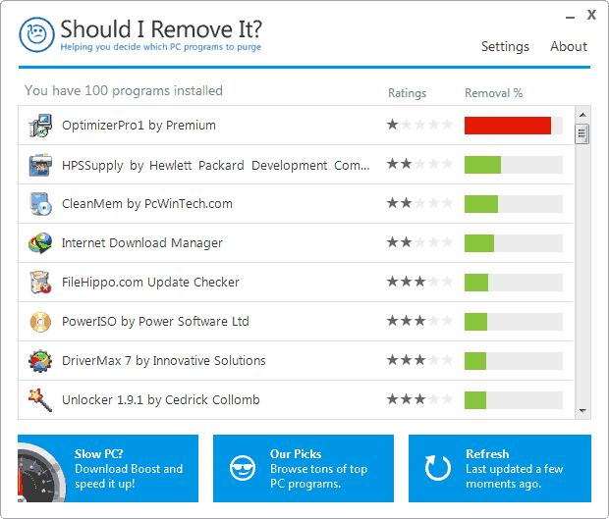Click Slow PC? Download Boost button
The width and height of the screenshot is (609, 519).
coord(108,469)
